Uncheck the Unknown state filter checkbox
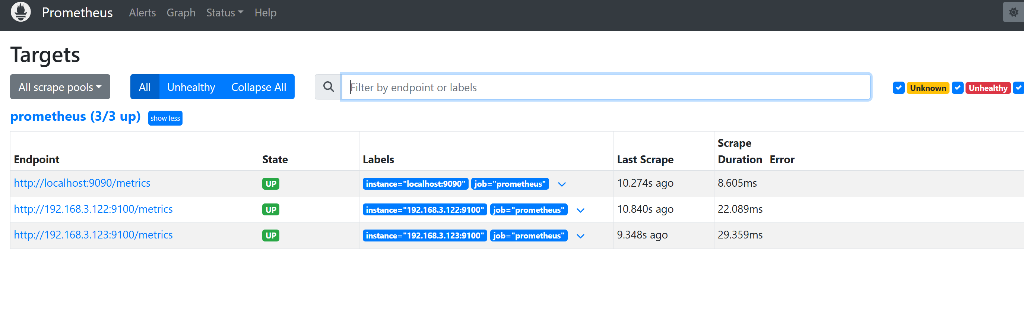This screenshot has height=335, width=1024. point(898,88)
